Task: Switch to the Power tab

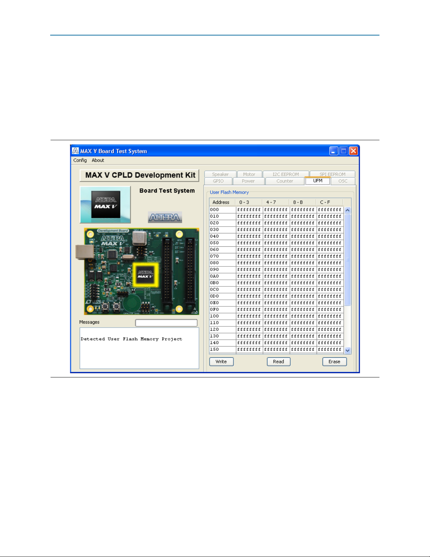Action: [x=248, y=181]
